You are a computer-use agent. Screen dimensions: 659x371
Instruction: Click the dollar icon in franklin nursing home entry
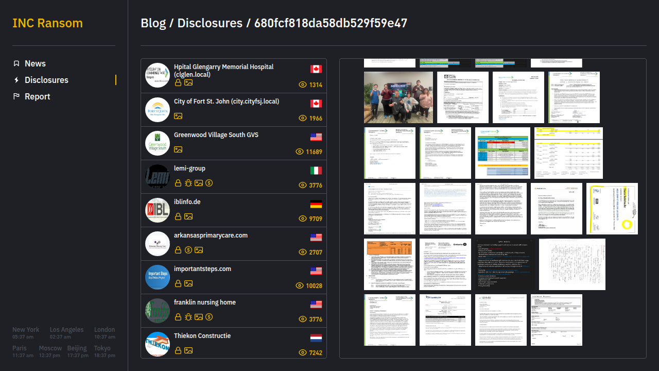click(209, 317)
